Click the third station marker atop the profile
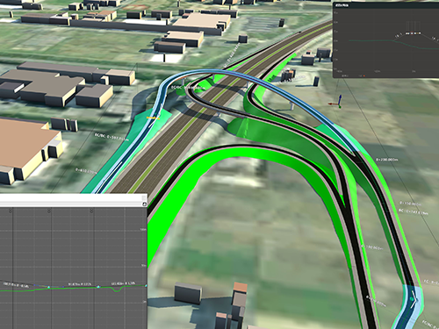 point(91,211)
